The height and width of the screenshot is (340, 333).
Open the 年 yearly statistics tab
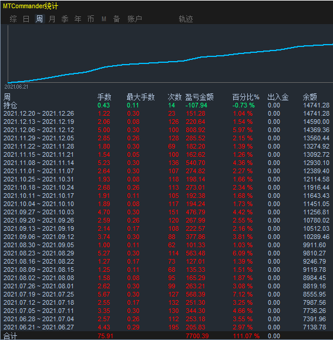coord(78,19)
